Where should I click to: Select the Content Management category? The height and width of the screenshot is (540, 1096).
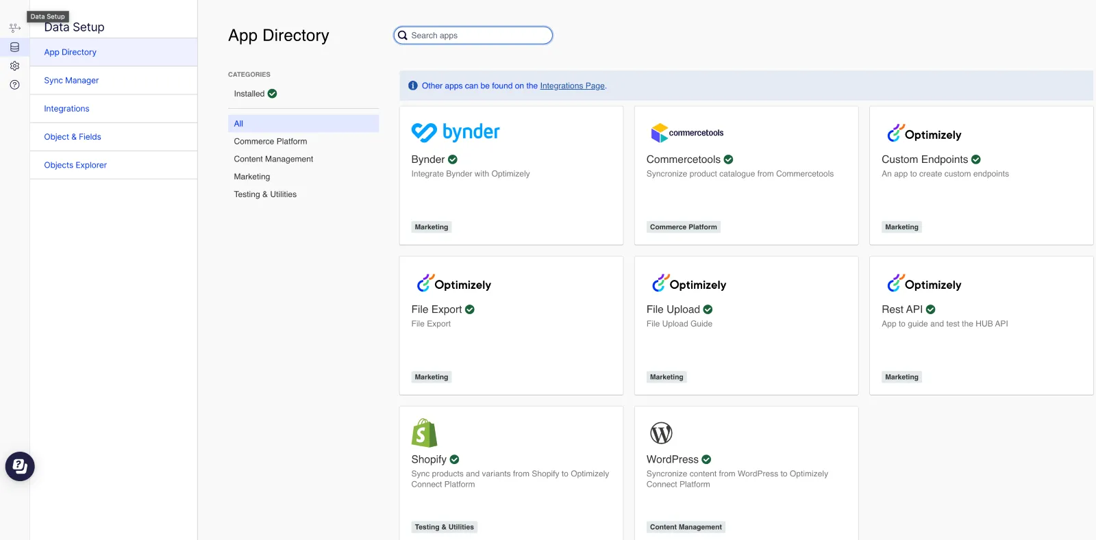coord(273,159)
